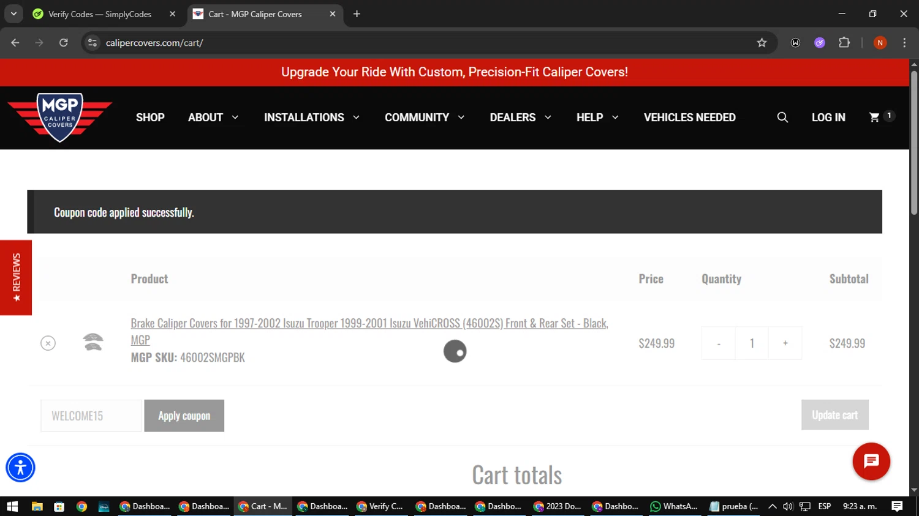
Task: Go forward in browser history
Action: [x=39, y=43]
